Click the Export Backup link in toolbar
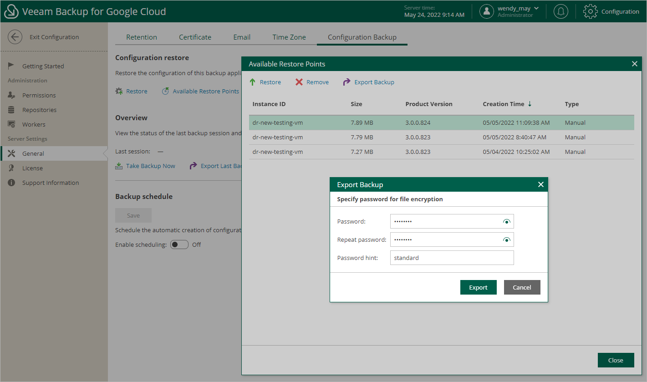Viewport: 647px width, 382px height. (374, 82)
